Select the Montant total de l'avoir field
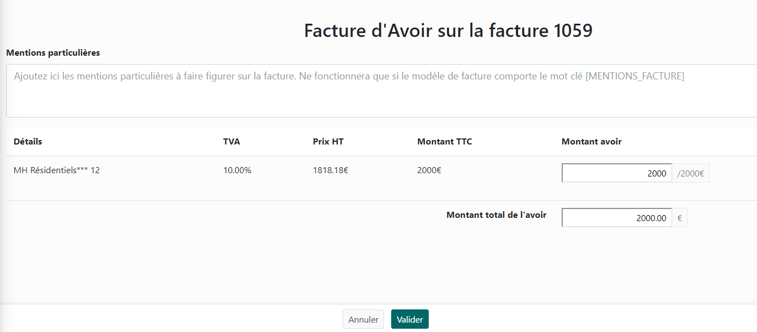 point(616,218)
